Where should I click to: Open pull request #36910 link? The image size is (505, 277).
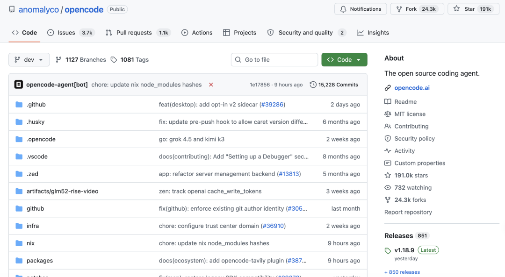coord(273,226)
